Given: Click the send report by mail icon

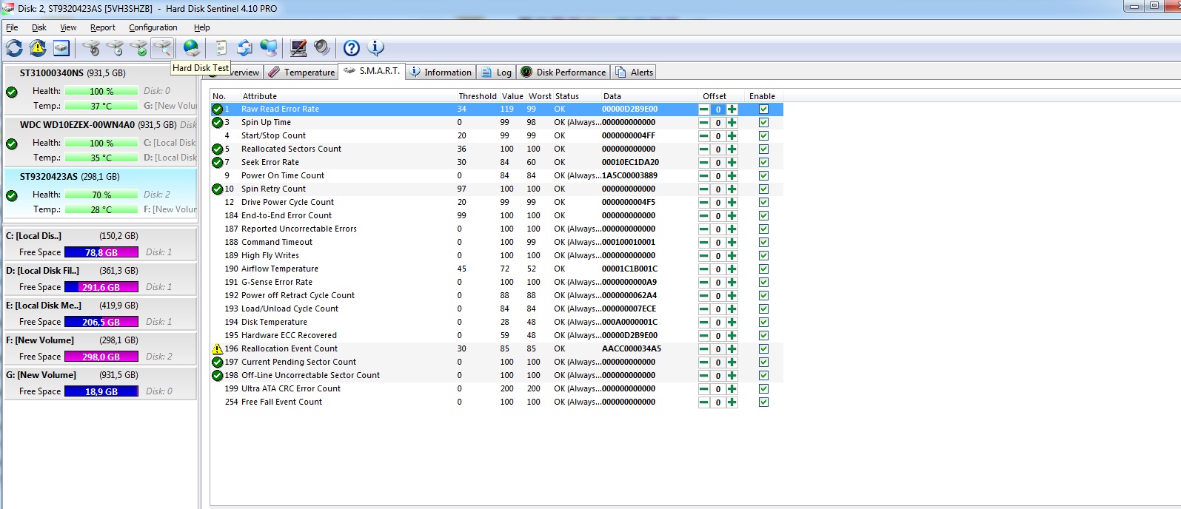Looking at the screenshot, I should click(x=244, y=48).
